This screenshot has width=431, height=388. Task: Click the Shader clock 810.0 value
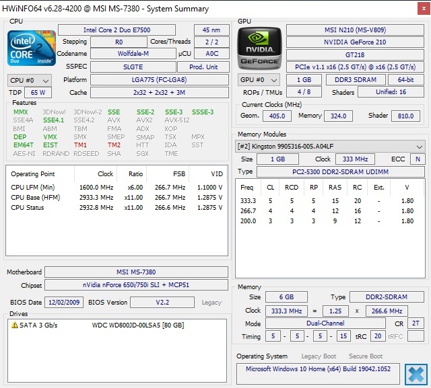point(405,116)
